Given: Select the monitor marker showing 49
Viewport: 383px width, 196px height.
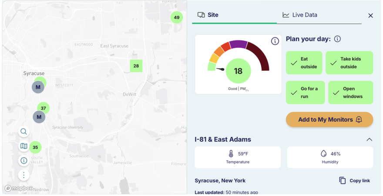Looking at the screenshot, I should [x=177, y=17].
